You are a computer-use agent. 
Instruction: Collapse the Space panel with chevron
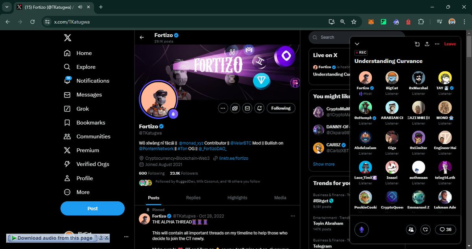click(x=357, y=44)
